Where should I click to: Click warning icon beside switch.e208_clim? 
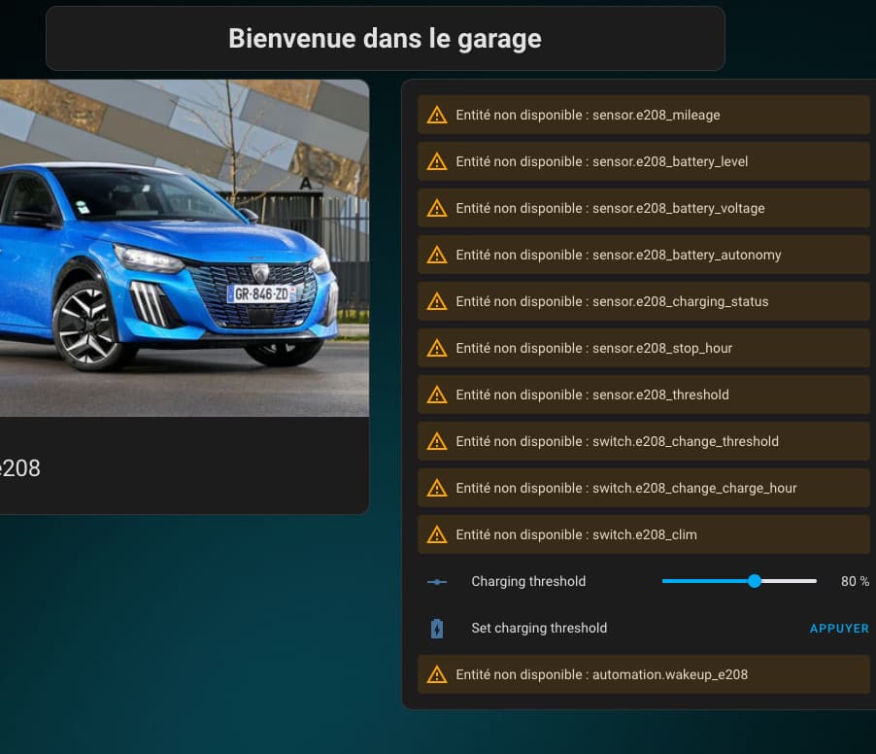pyautogui.click(x=437, y=535)
